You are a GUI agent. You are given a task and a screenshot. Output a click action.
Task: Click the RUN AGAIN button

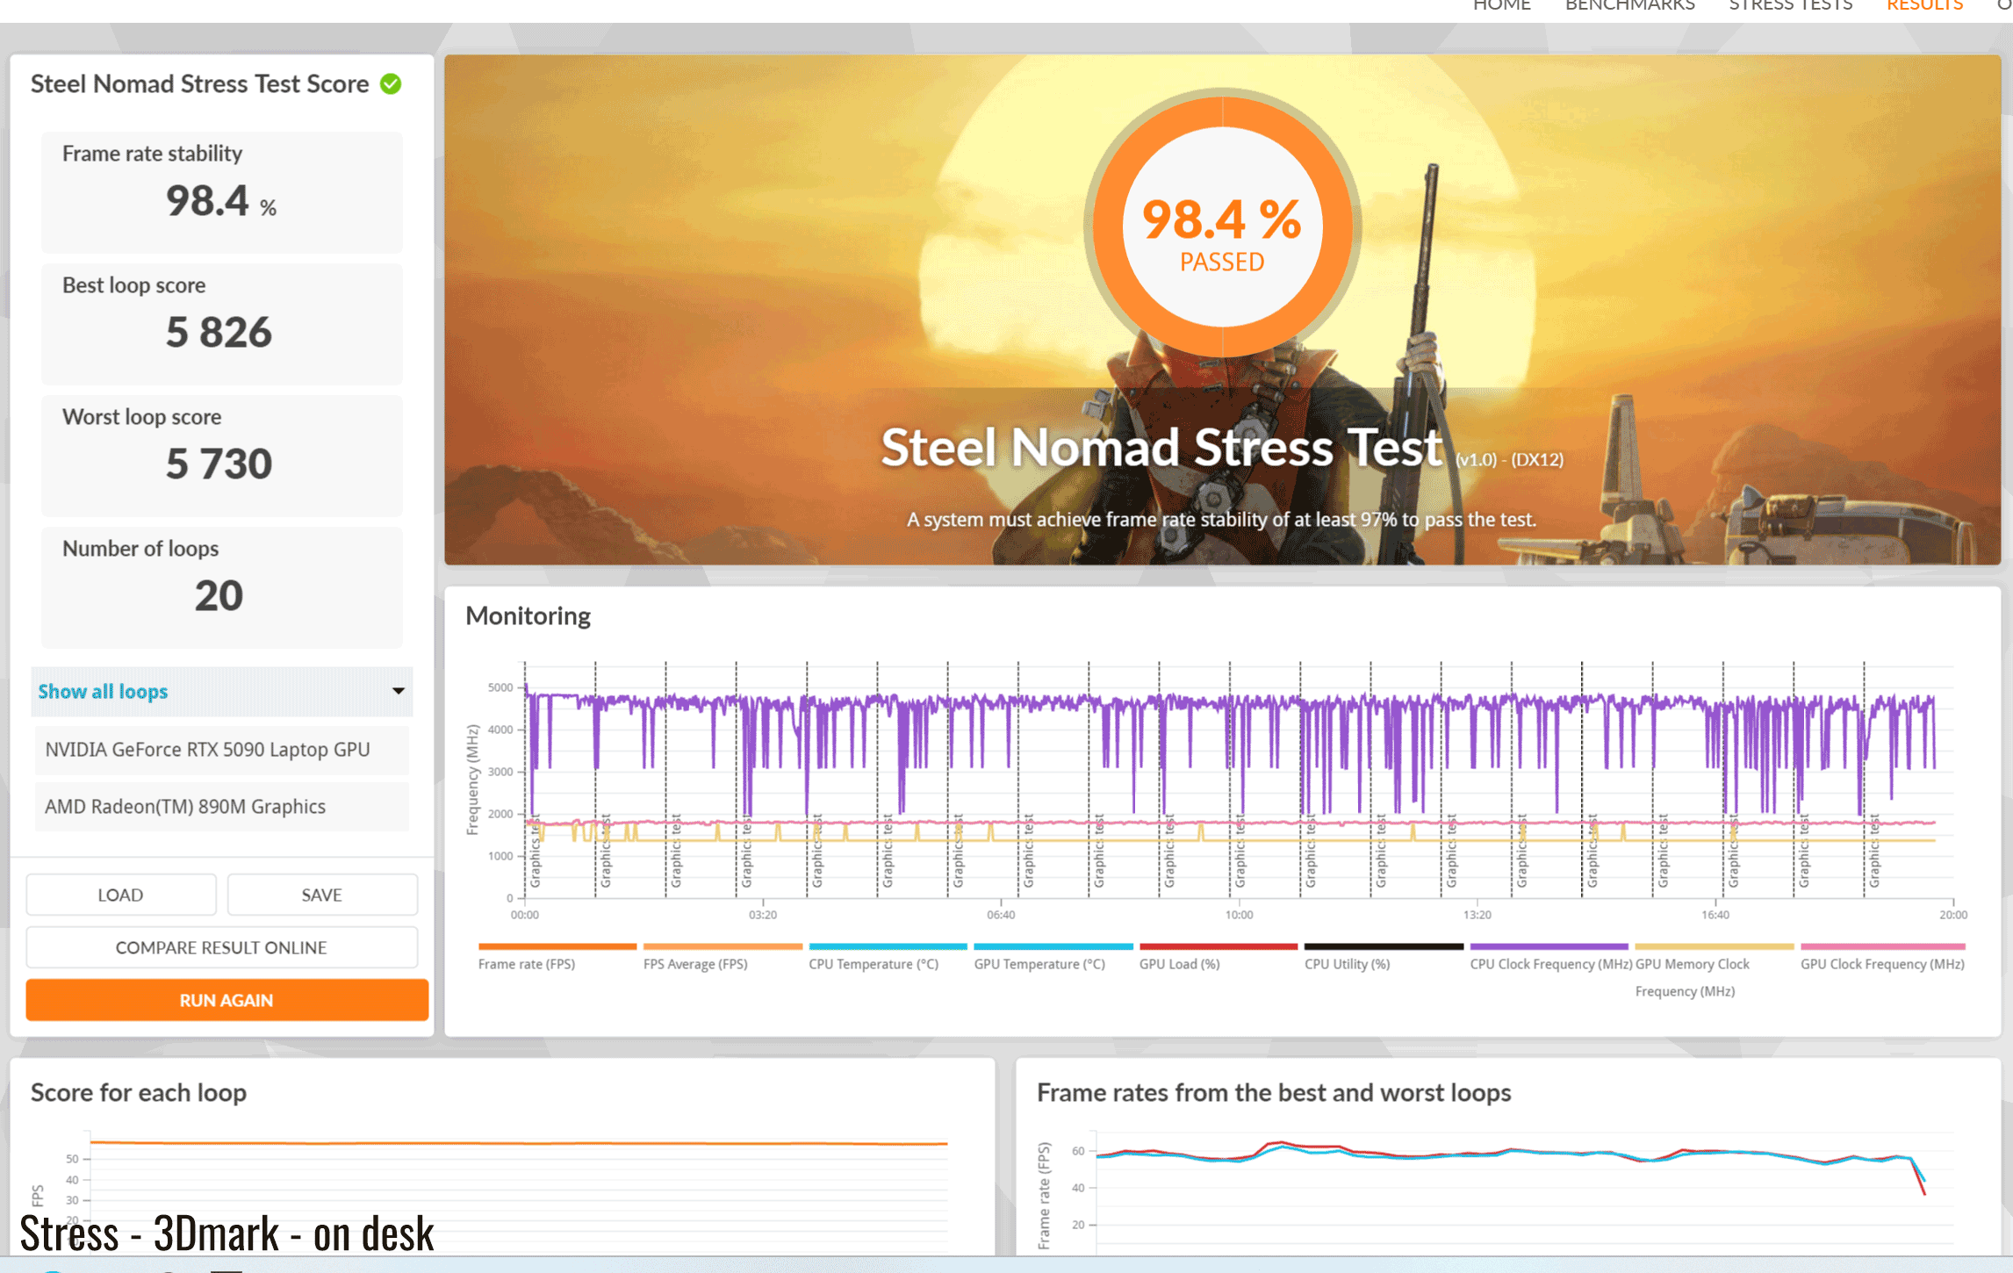pos(226,1000)
